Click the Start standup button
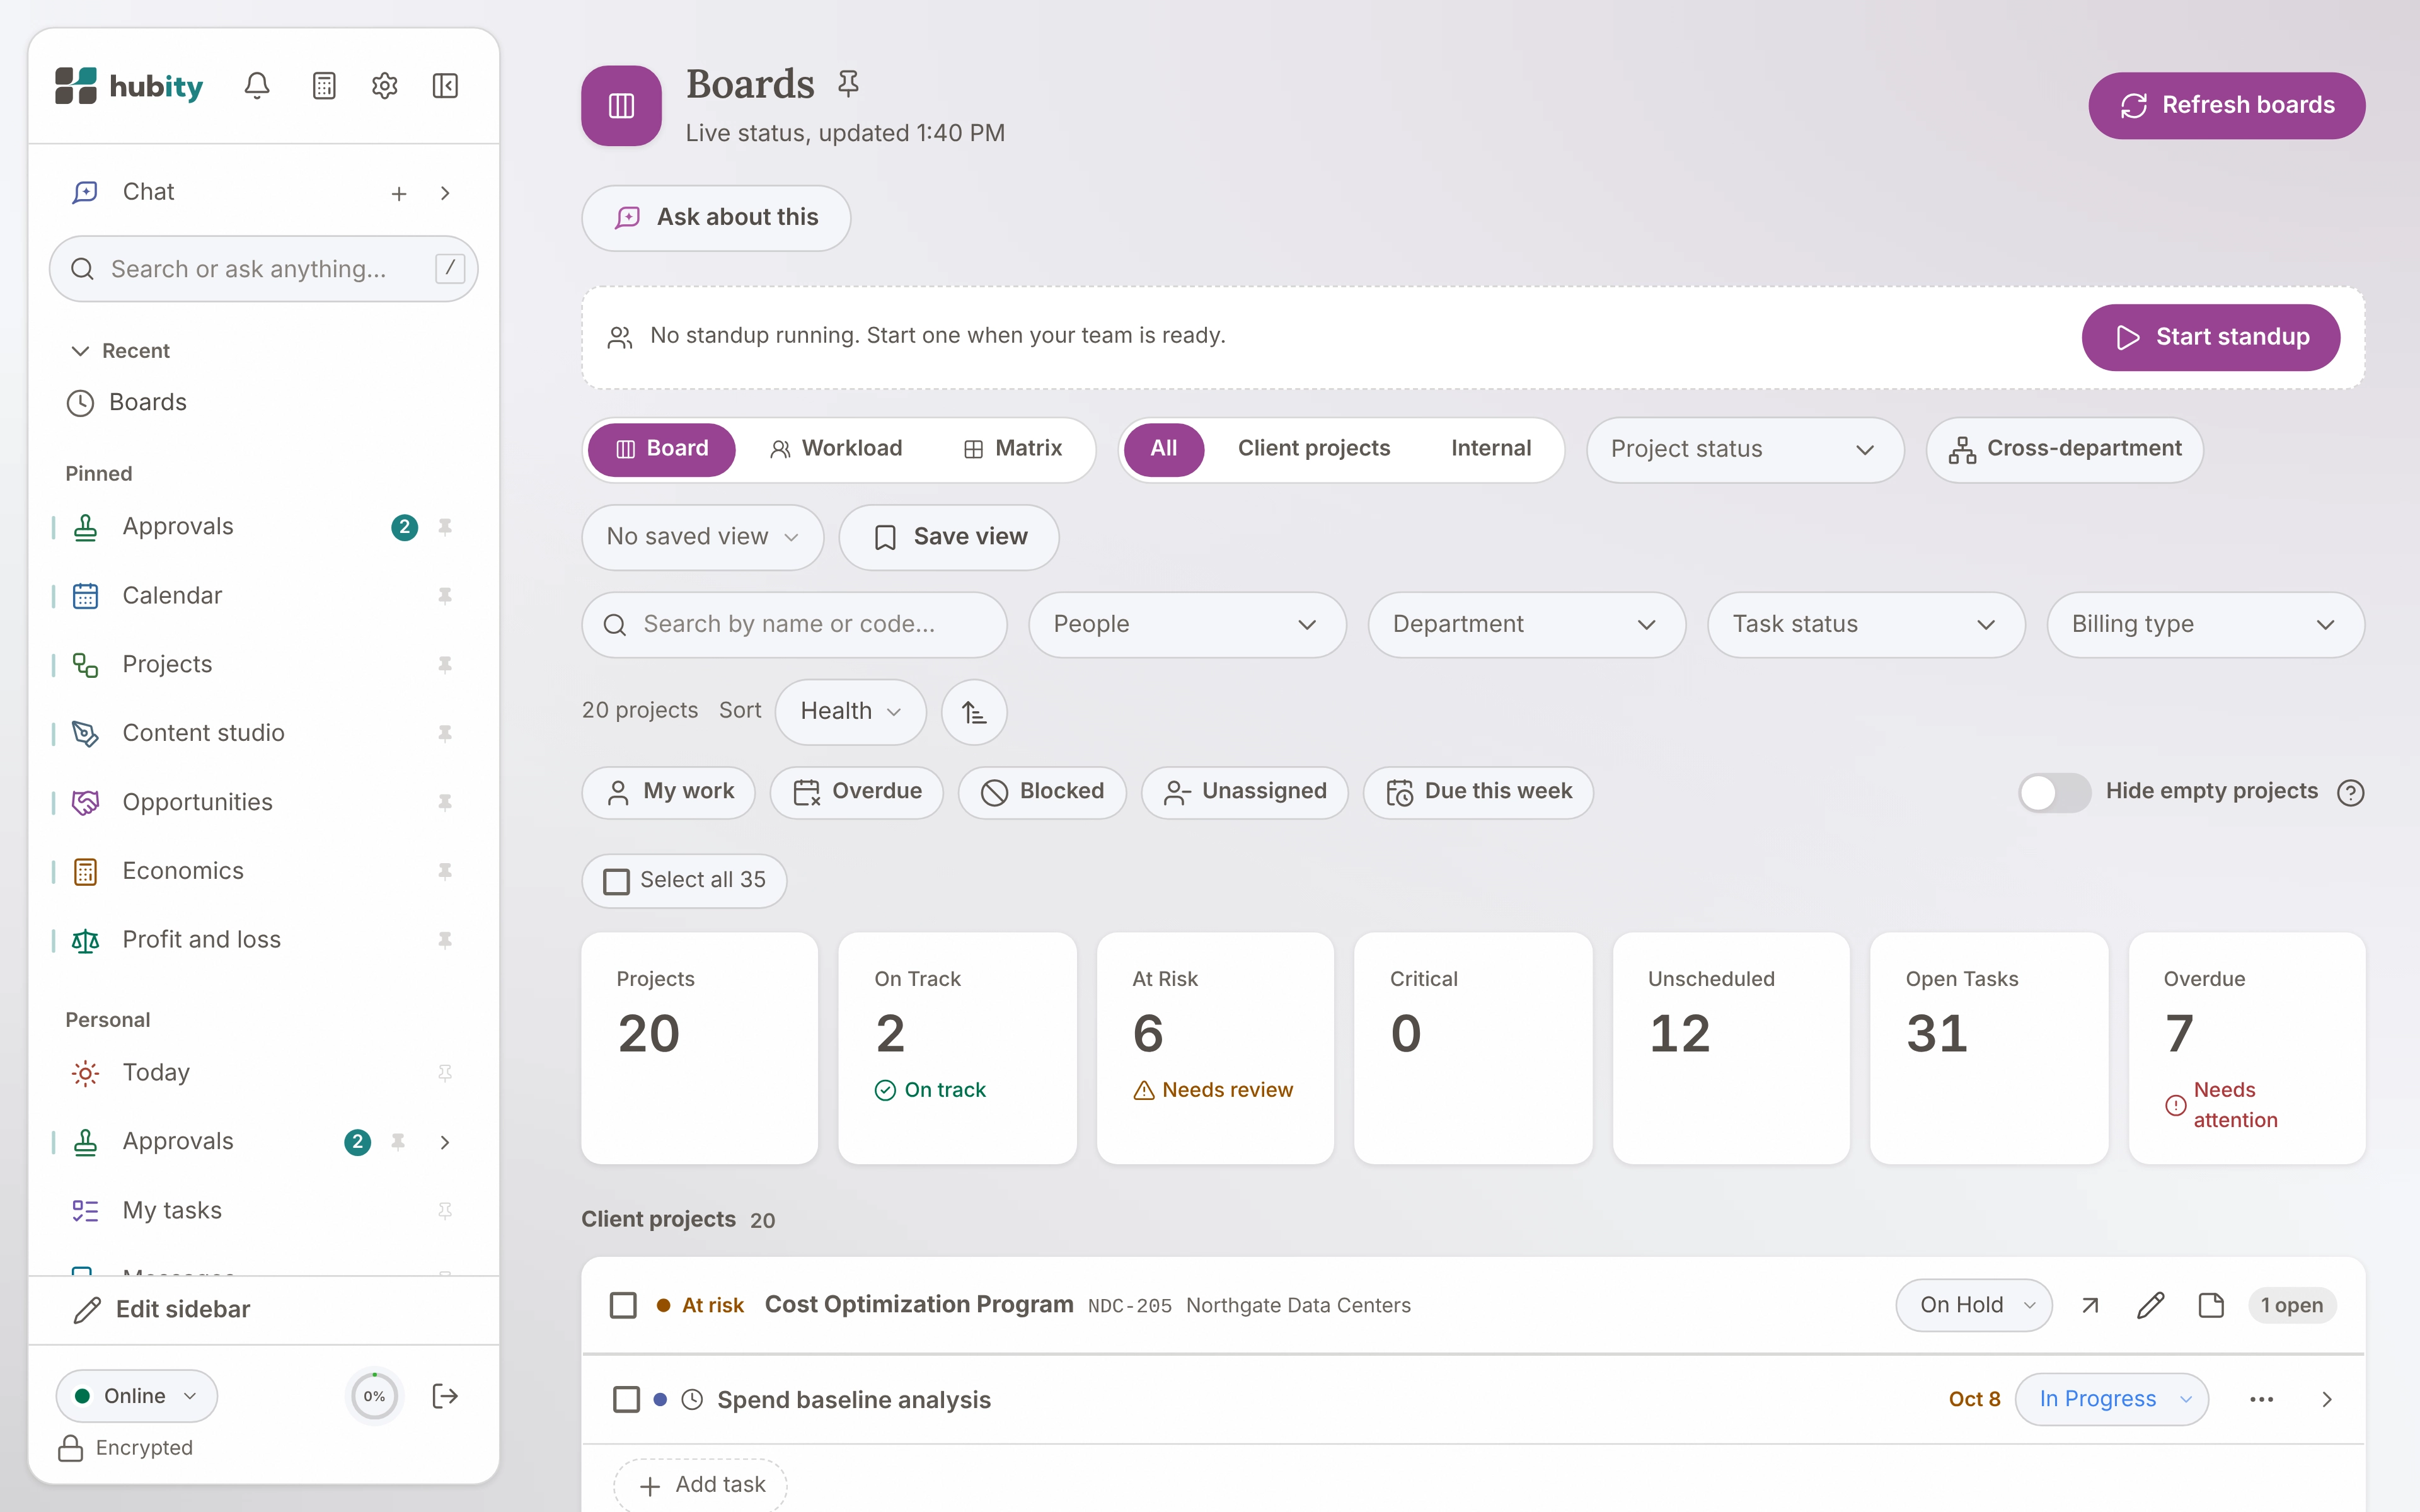The width and height of the screenshot is (2420, 1512). [x=2210, y=337]
